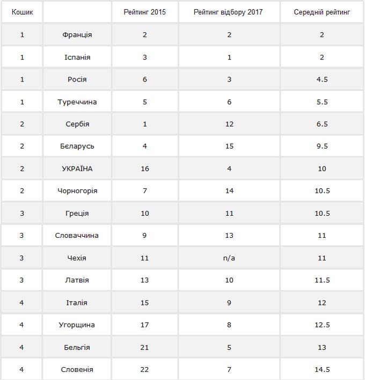Select the Угорщина team cell

77,325
